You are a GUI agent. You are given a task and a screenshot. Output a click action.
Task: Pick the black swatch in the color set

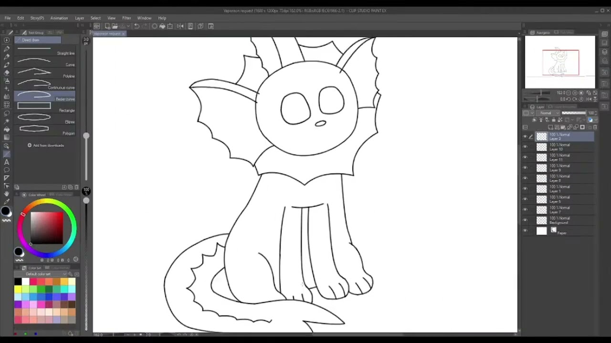(x=18, y=282)
